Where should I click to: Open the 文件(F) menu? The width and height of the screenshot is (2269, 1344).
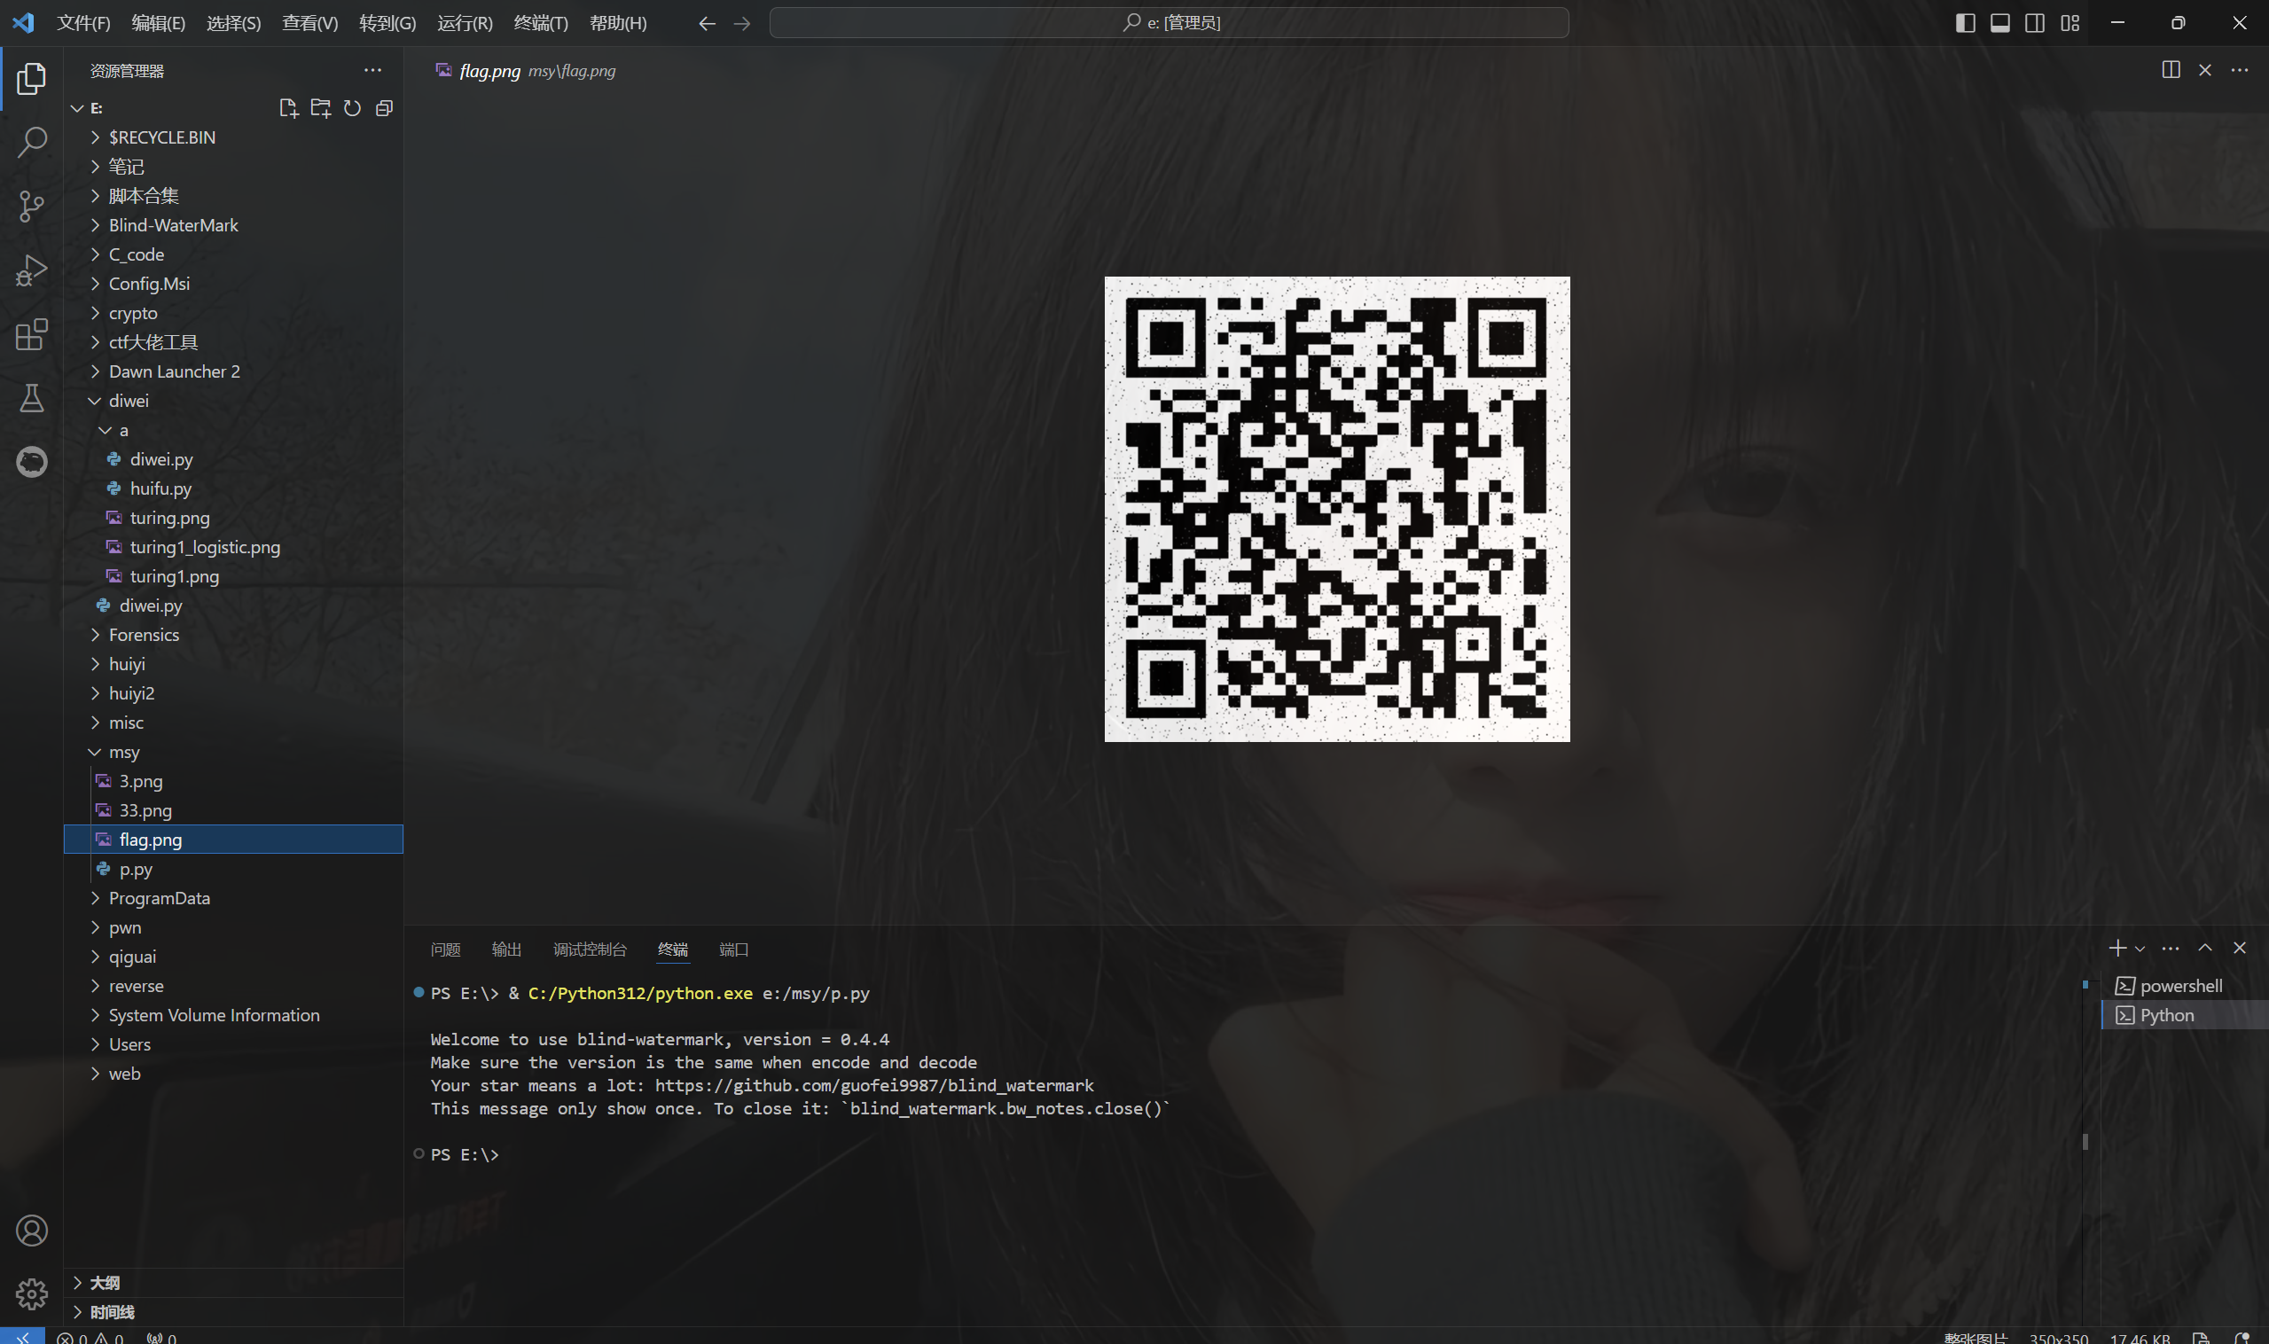pyautogui.click(x=83, y=23)
